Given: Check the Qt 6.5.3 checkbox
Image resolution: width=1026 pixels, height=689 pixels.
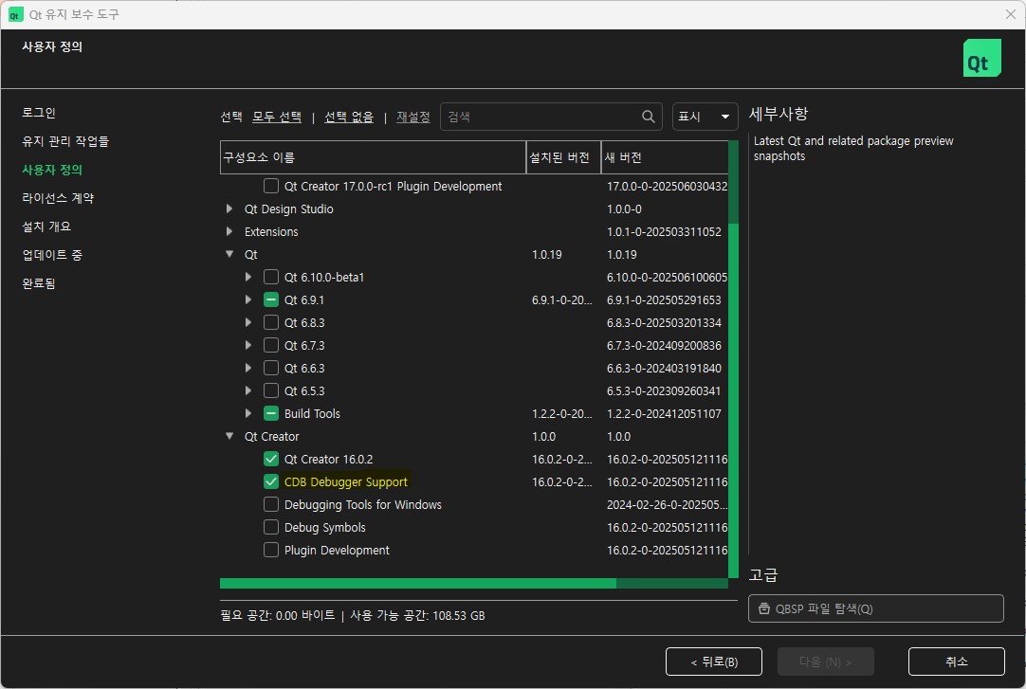Looking at the screenshot, I should pos(271,390).
